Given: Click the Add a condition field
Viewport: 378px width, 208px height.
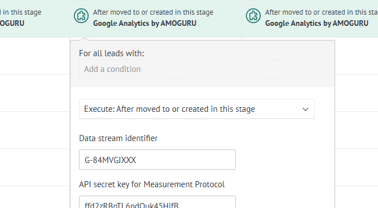Looking at the screenshot, I should 197,69.
